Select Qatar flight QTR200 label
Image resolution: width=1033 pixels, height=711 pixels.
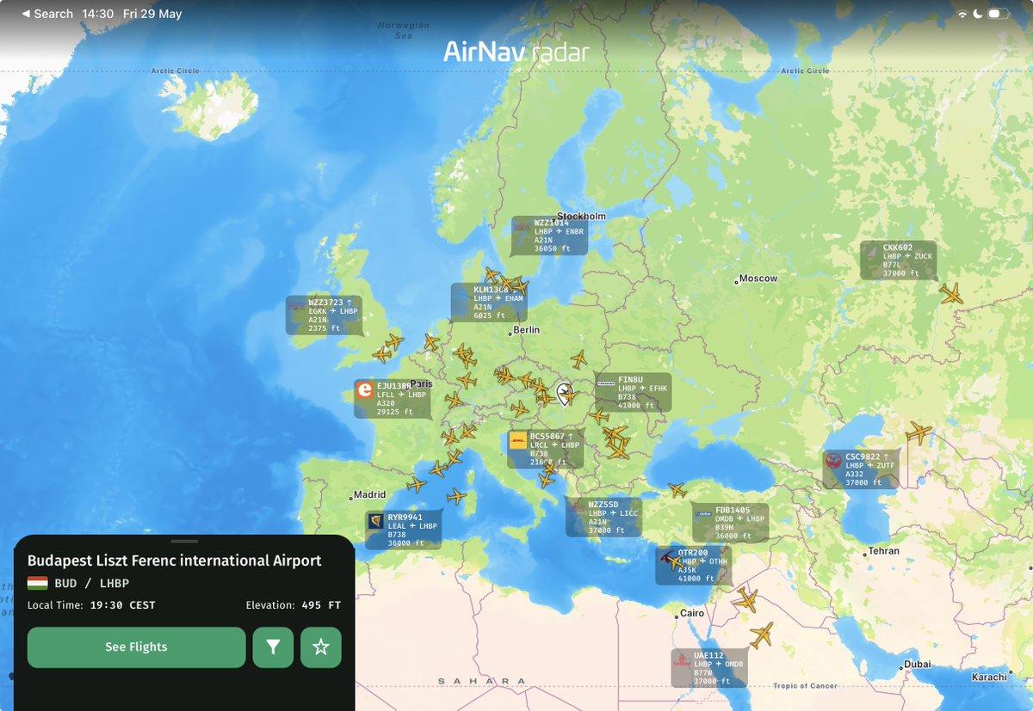pyautogui.click(x=693, y=565)
